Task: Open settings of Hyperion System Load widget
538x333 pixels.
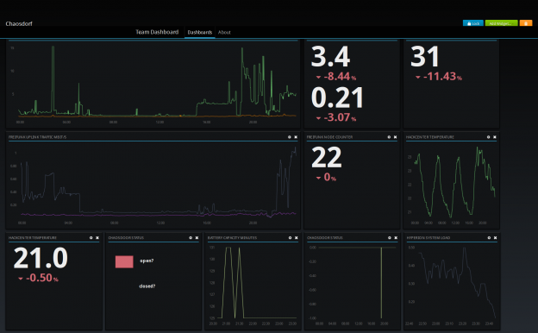Action: point(489,237)
